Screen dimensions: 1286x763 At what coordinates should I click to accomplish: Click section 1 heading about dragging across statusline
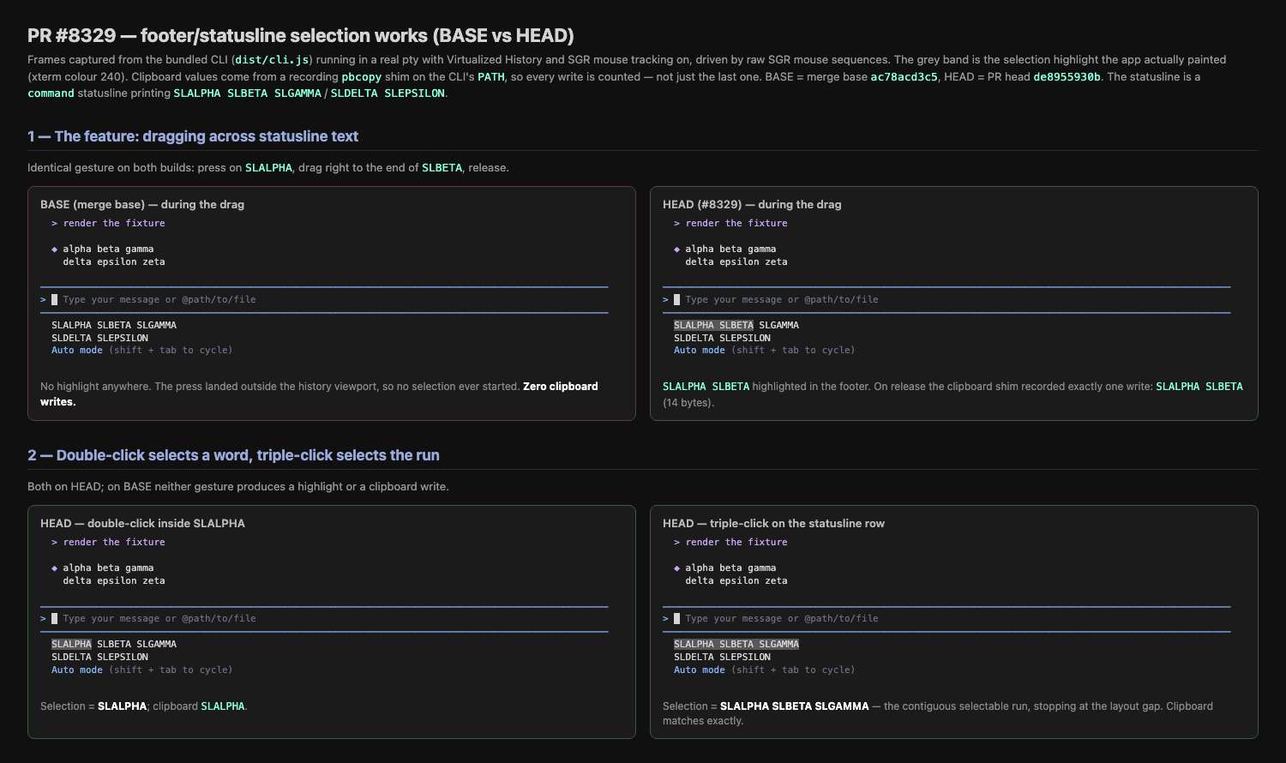click(193, 136)
